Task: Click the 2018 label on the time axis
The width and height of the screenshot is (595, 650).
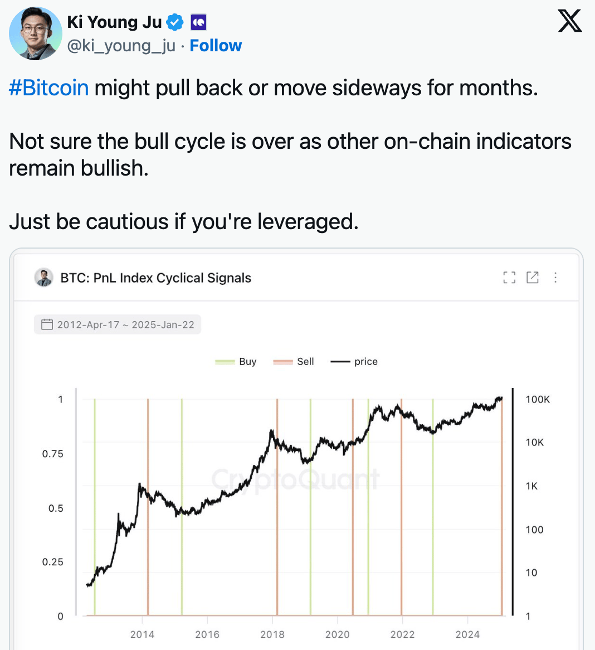Action: pos(272,634)
